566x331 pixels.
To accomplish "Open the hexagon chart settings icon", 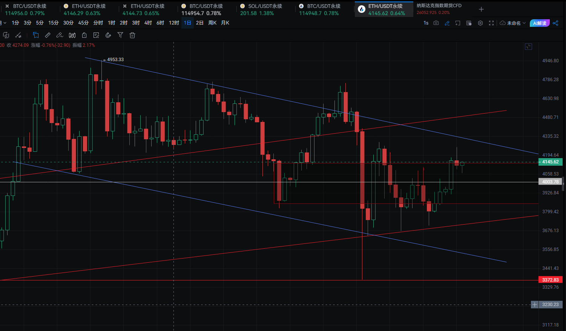I will (x=480, y=23).
